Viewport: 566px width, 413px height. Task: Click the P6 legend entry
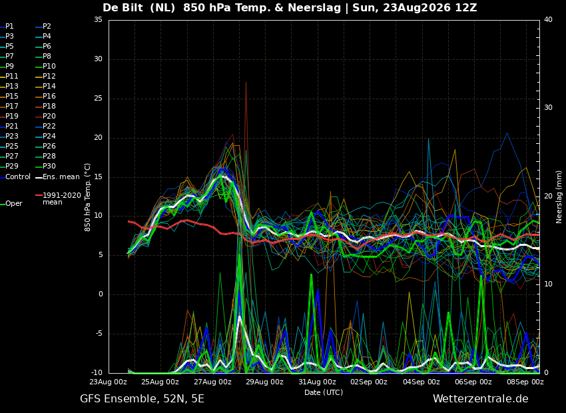pos(43,46)
